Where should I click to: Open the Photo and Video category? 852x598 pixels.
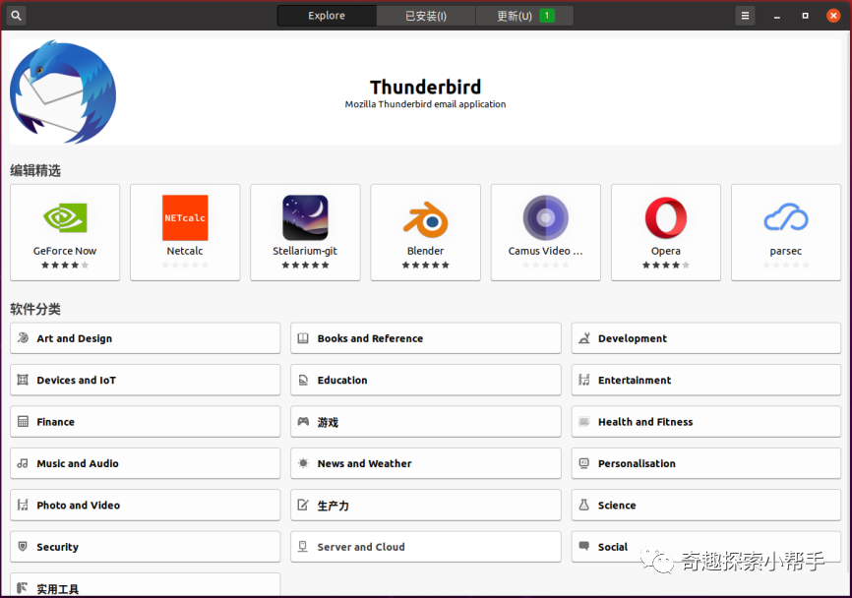pyautogui.click(x=145, y=506)
